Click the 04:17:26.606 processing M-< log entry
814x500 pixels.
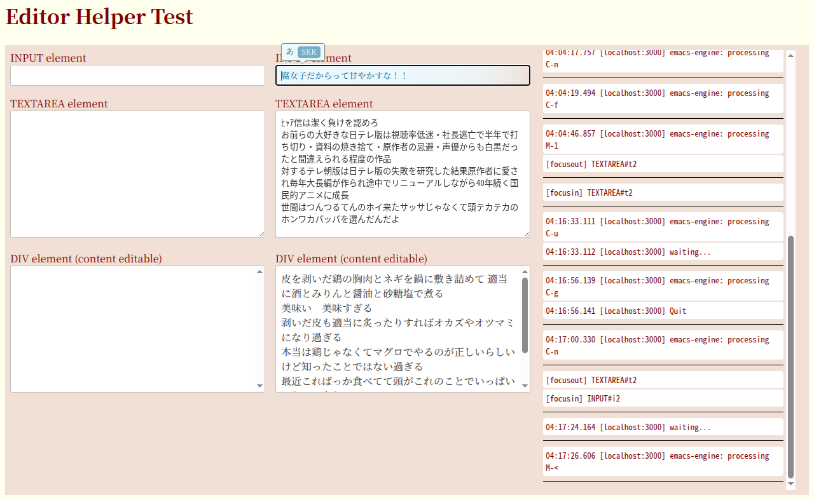[663, 461]
